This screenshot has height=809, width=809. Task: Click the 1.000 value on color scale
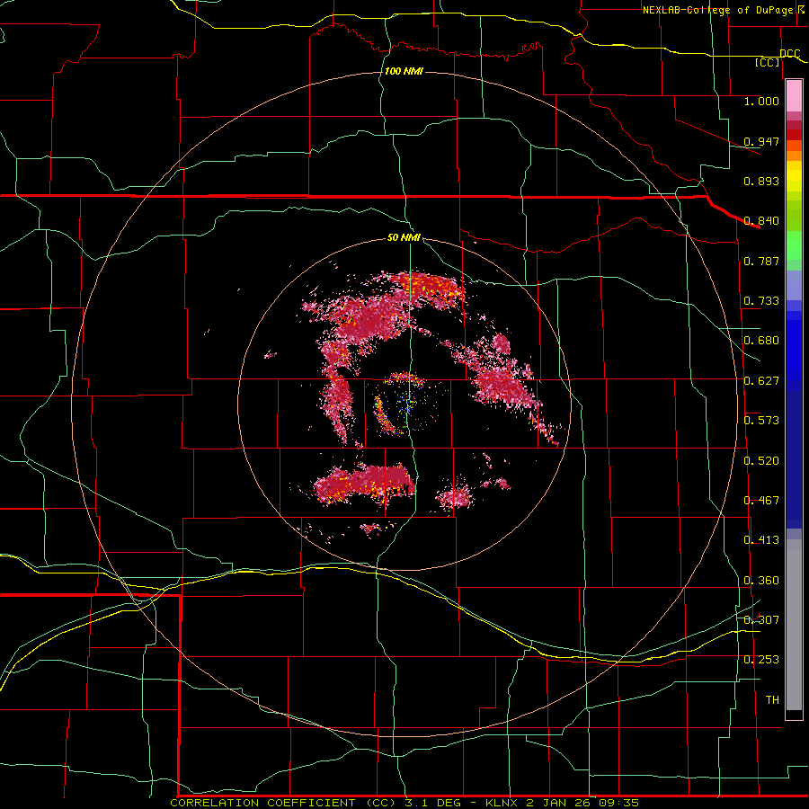[761, 101]
